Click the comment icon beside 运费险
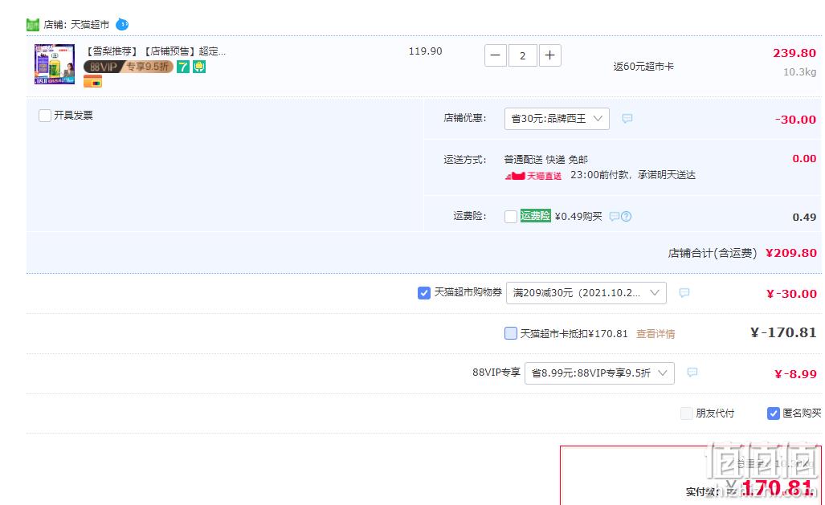This screenshot has width=825, height=505. (614, 216)
